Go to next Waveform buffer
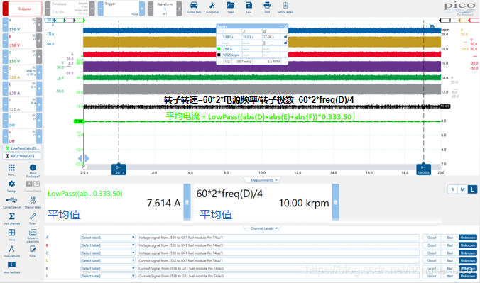480x283 pixels. point(179,9)
